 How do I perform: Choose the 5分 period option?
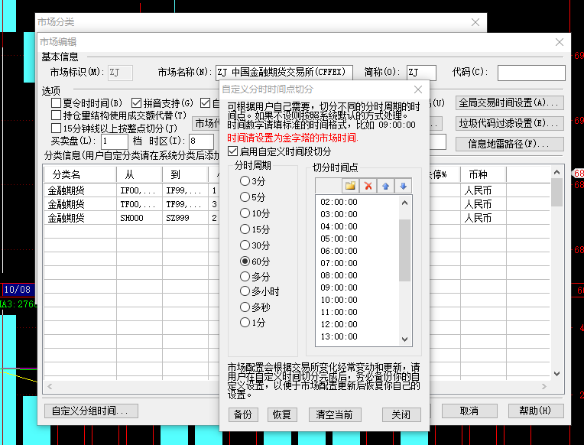pos(245,197)
